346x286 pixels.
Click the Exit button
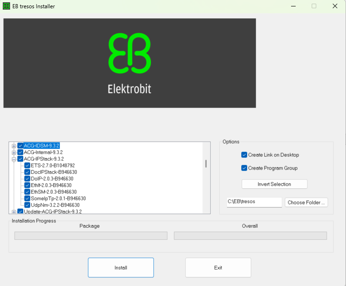click(218, 268)
